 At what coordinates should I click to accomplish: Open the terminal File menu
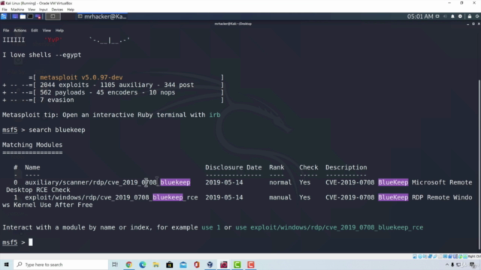point(6,30)
